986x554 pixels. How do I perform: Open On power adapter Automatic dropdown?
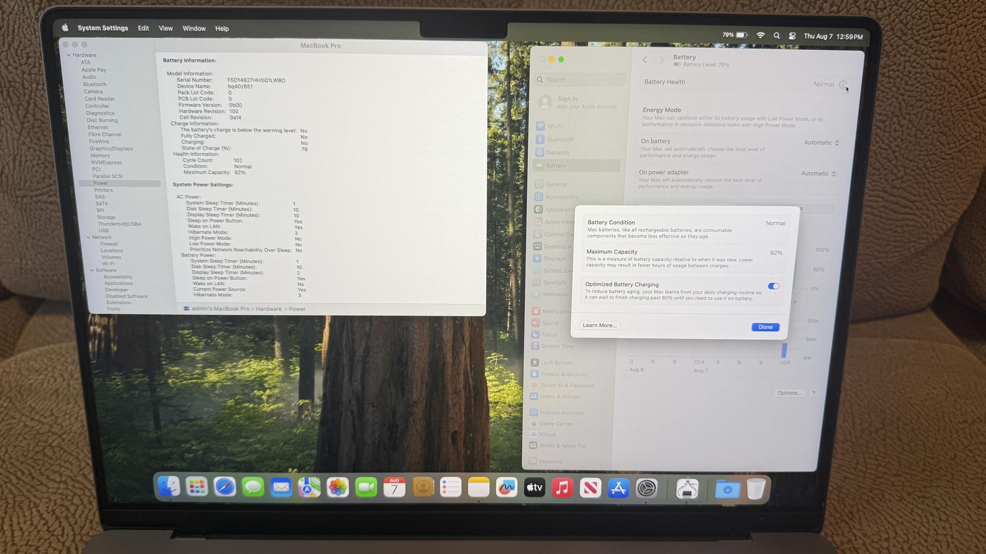click(819, 173)
